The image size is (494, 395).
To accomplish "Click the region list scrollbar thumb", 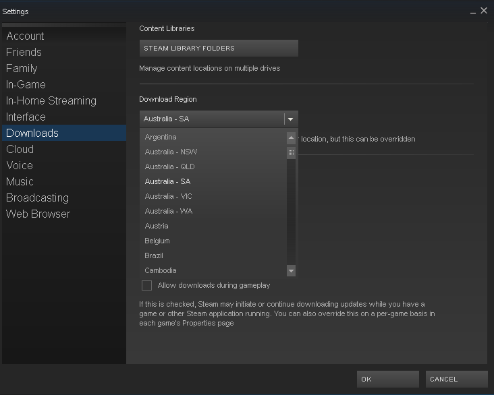I will 291,152.
